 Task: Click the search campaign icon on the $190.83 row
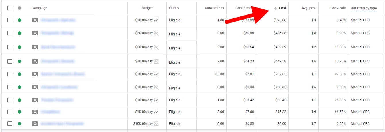pos(35,87)
